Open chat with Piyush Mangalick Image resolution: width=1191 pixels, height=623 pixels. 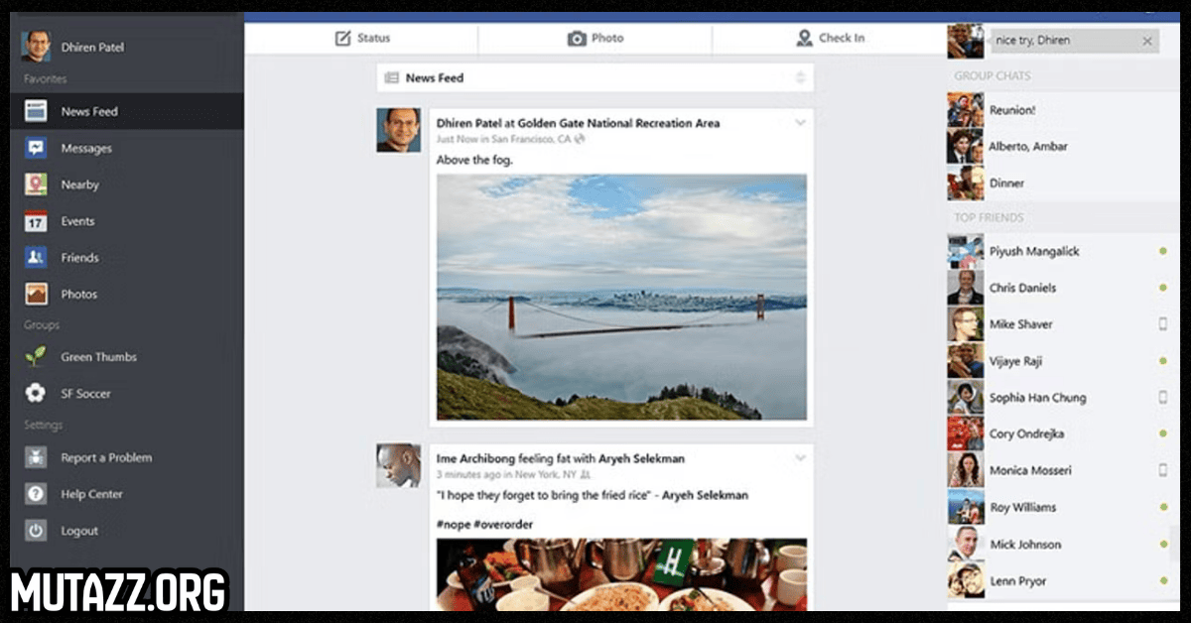click(x=1033, y=252)
